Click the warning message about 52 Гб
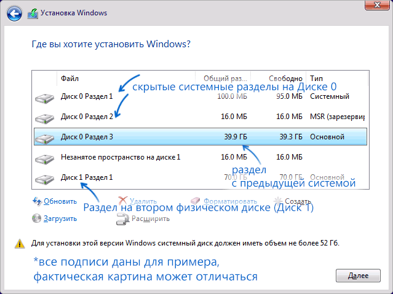Image resolution: width=393 pixels, height=294 pixels. pos(185,243)
